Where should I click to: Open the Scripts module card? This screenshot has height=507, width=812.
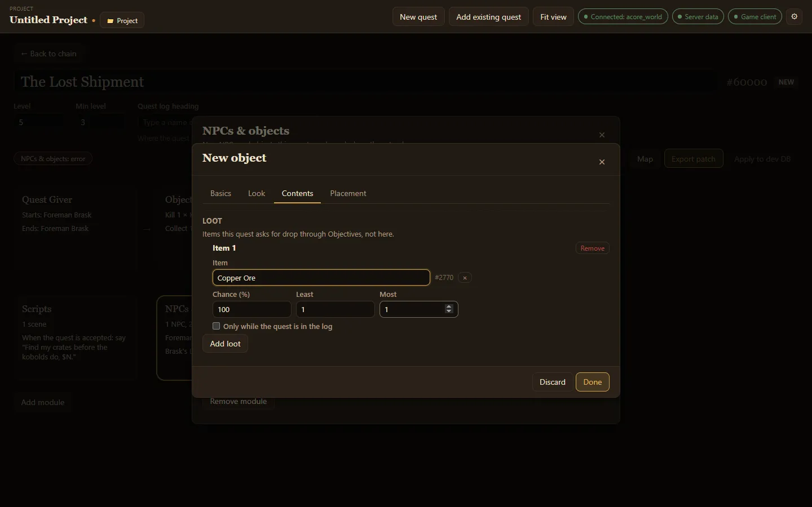coord(76,339)
